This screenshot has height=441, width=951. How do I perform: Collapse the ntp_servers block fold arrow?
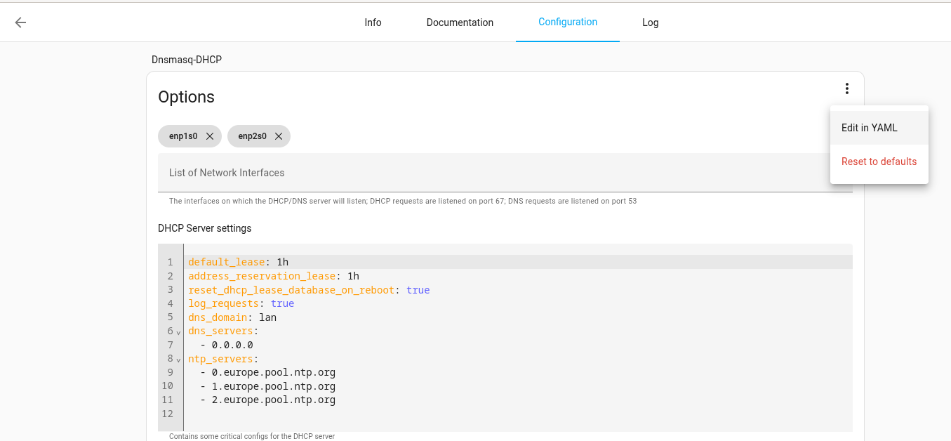tap(178, 360)
